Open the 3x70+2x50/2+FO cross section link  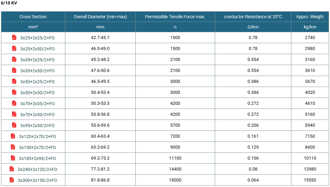click(37, 115)
